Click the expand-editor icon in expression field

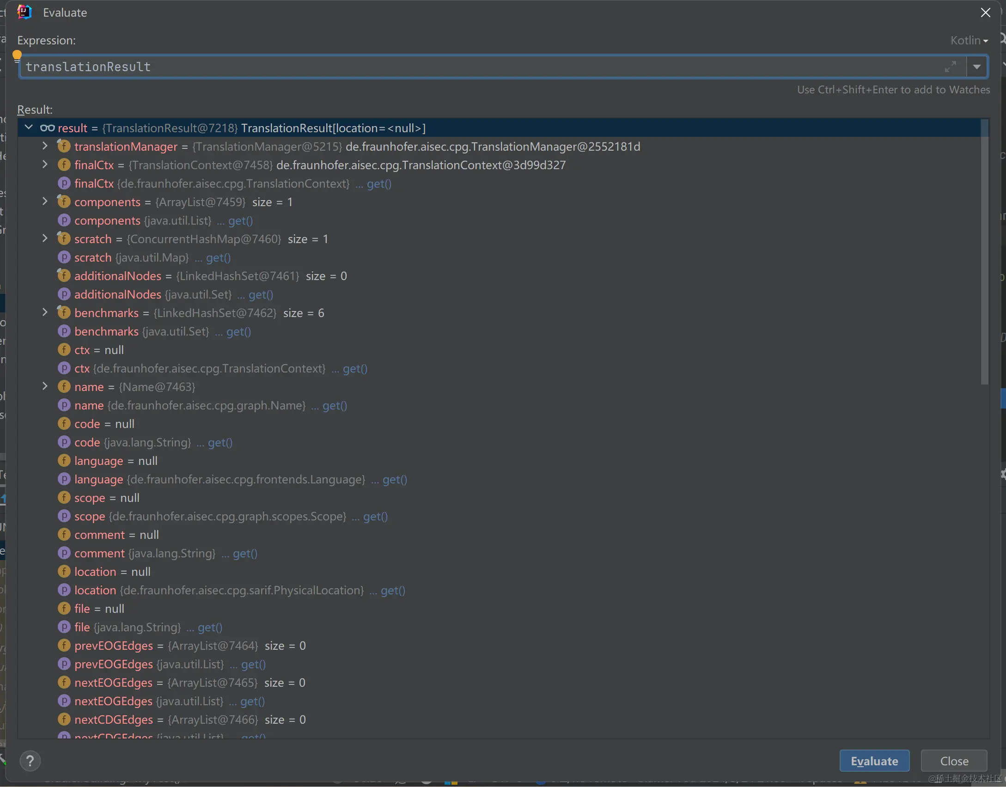click(x=950, y=67)
